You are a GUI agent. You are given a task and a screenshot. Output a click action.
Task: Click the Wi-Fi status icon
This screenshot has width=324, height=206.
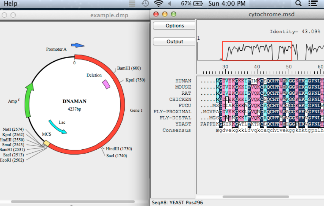click(159, 3)
